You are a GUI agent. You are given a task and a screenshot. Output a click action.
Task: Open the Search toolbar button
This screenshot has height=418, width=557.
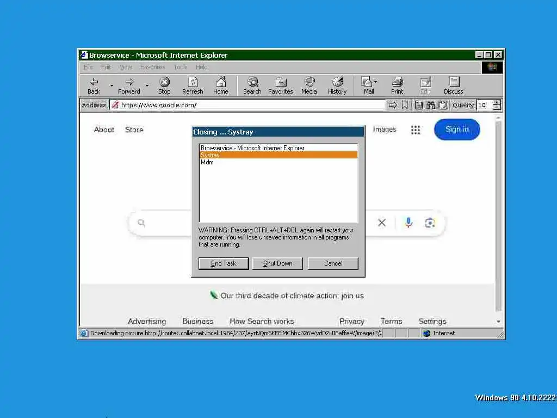[x=252, y=86]
